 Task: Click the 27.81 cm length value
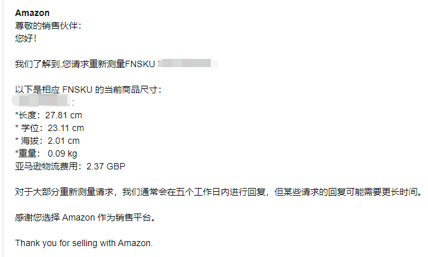tap(63, 115)
